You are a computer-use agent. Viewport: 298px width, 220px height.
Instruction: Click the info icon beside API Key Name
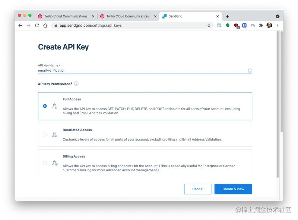pos(250,70)
